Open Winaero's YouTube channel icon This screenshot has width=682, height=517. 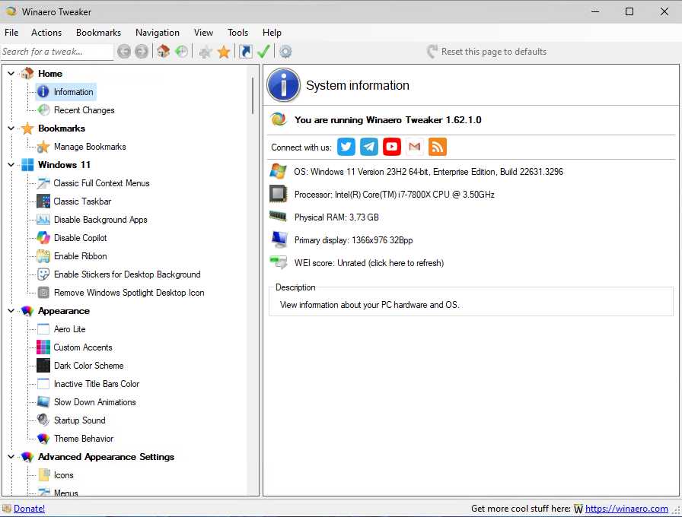click(391, 147)
